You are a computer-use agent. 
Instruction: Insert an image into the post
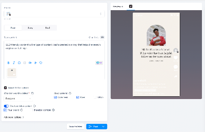coord(25,63)
